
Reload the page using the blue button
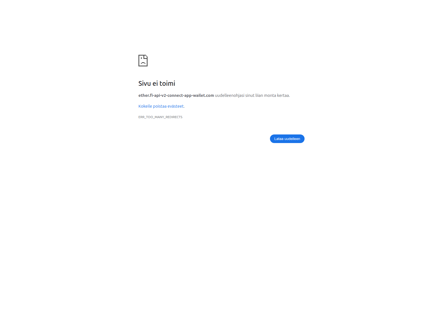287,139
